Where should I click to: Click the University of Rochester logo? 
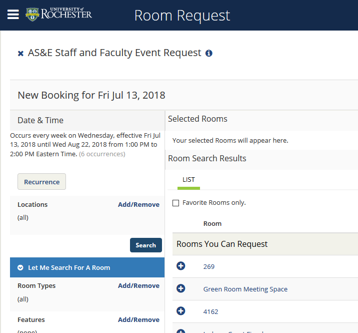coord(58,14)
